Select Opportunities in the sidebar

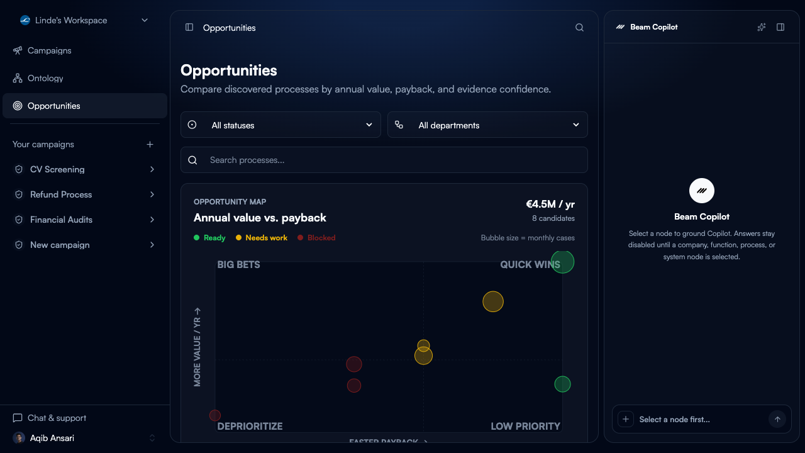[85, 106]
